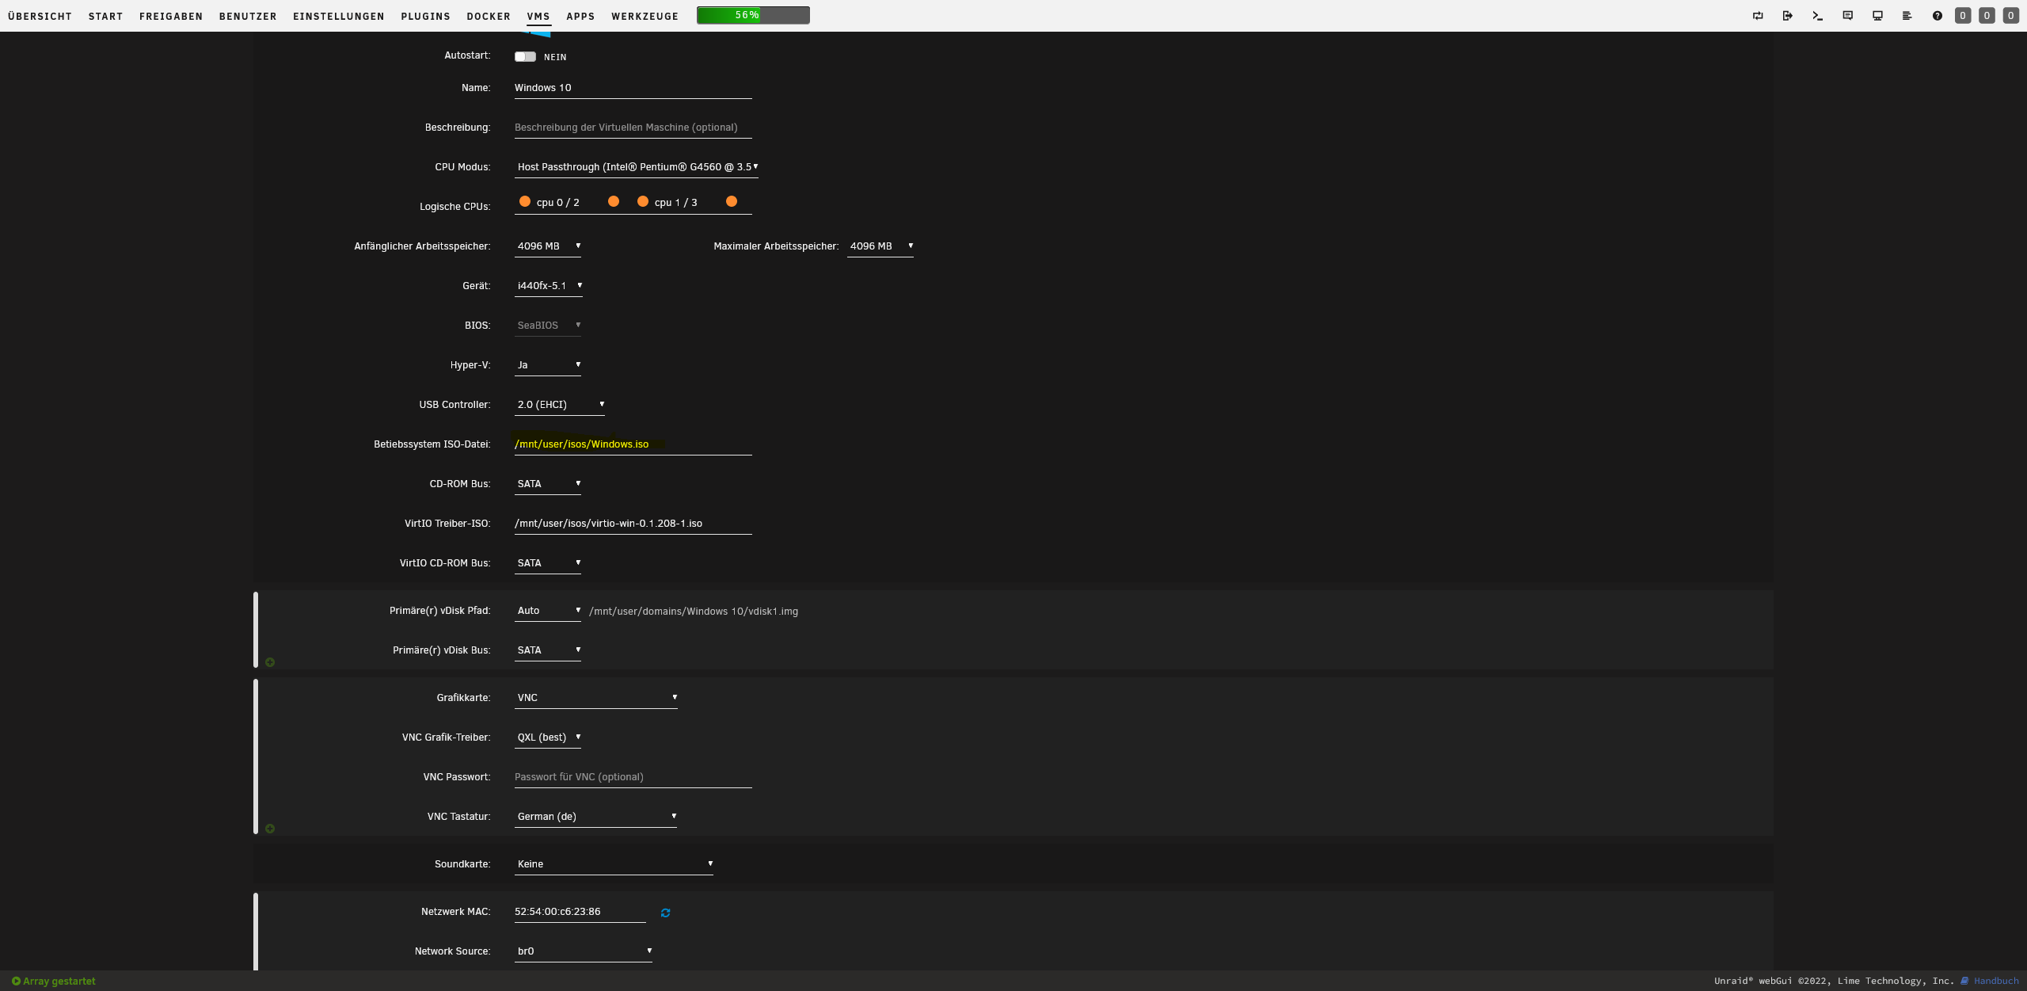Click the Beschreibung input field
2027x991 pixels.
[x=633, y=128]
